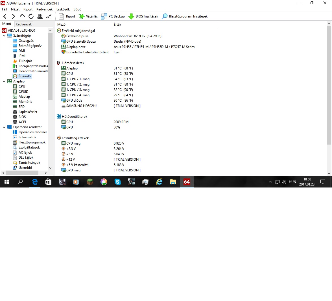Collapse the Operációs rendszer tree group
The width and height of the screenshot is (332, 301).
4,127
